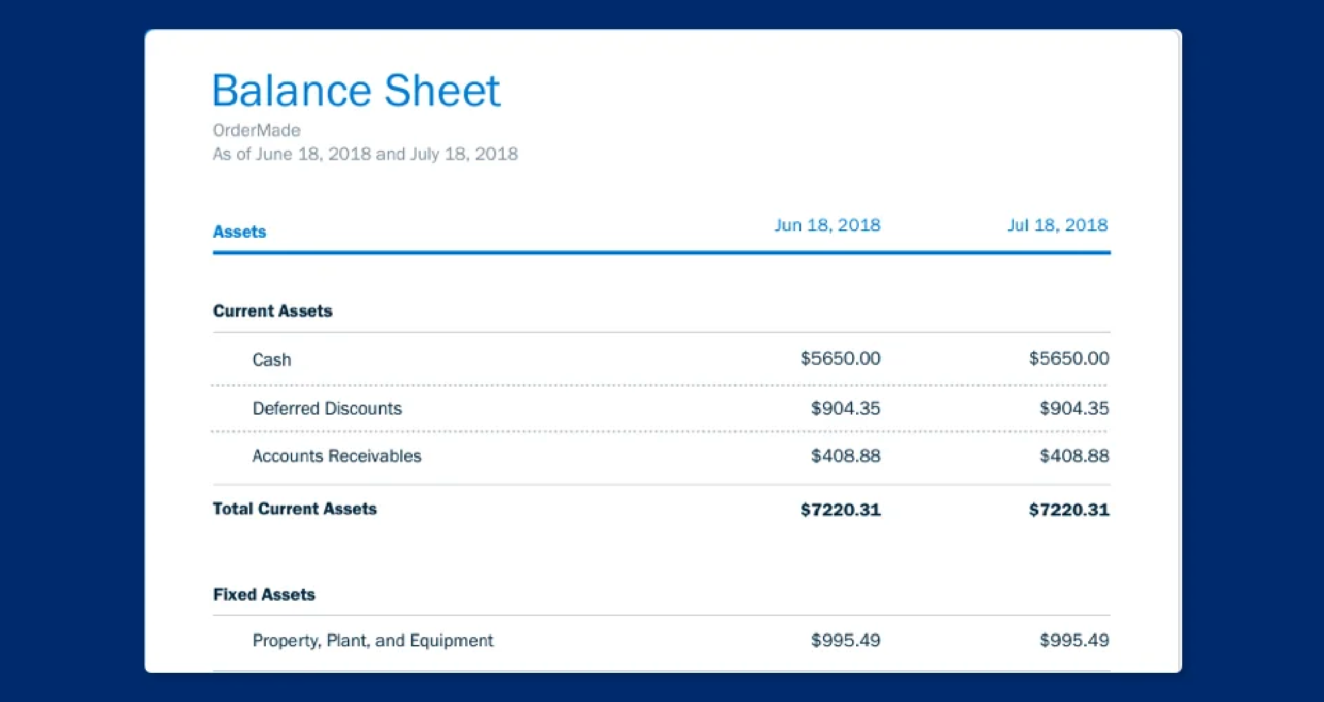1324x702 pixels.
Task: Select Deferred Discounts Jul 18 value
Action: 1074,408
